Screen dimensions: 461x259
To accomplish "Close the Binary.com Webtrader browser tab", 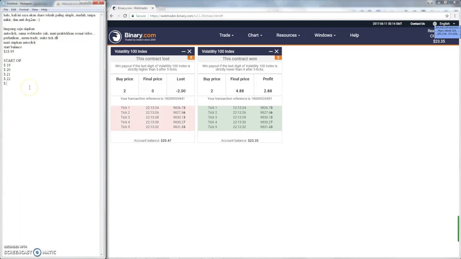I will coord(152,8).
